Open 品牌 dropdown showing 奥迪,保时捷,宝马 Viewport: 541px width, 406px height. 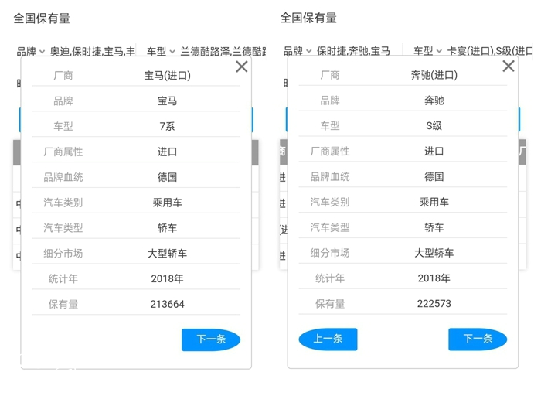click(76, 52)
